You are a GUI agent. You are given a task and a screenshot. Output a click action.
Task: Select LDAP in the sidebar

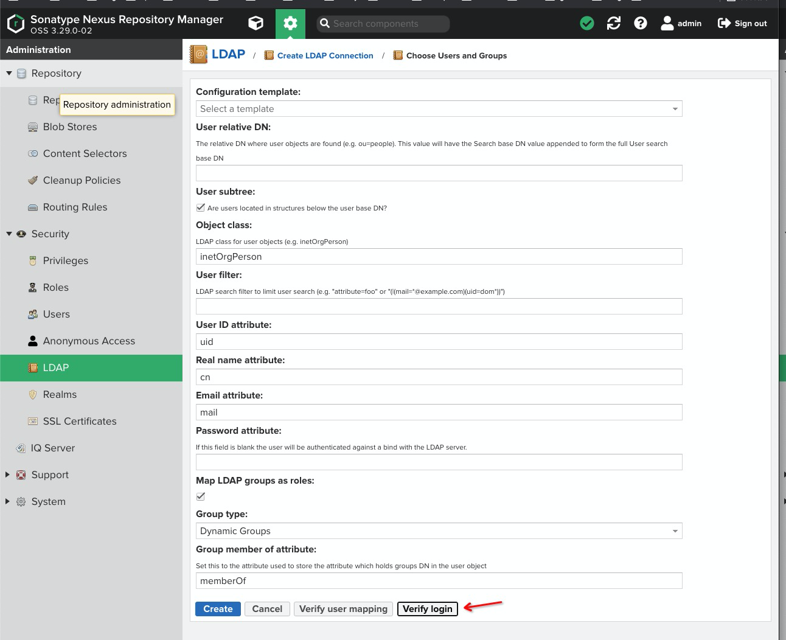coord(91,368)
